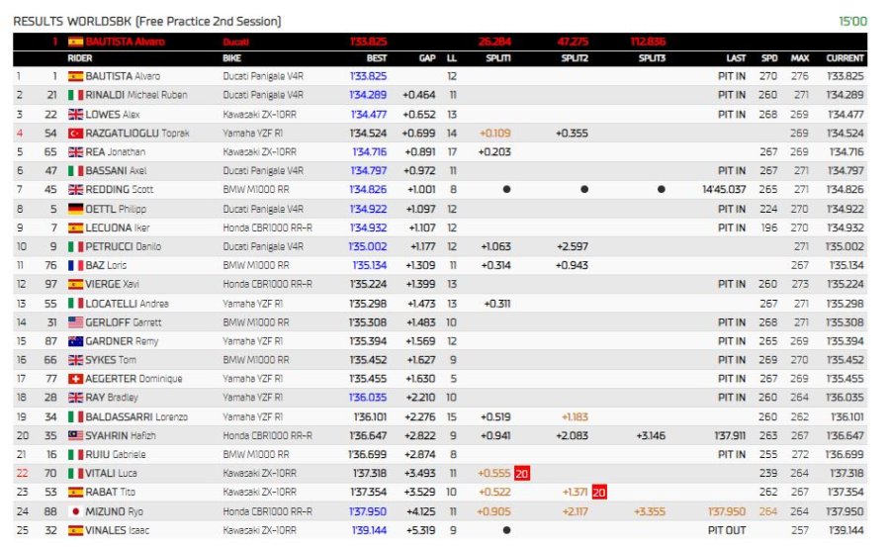Click the USA flag beside GERLOFF Garrett

pos(75,322)
